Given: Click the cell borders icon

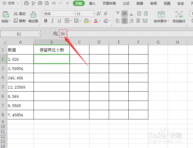Looking at the screenshot, I should click(67, 21).
